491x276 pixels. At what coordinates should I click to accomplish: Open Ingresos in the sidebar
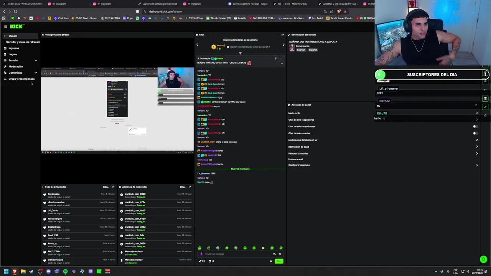pyautogui.click(x=14, y=48)
